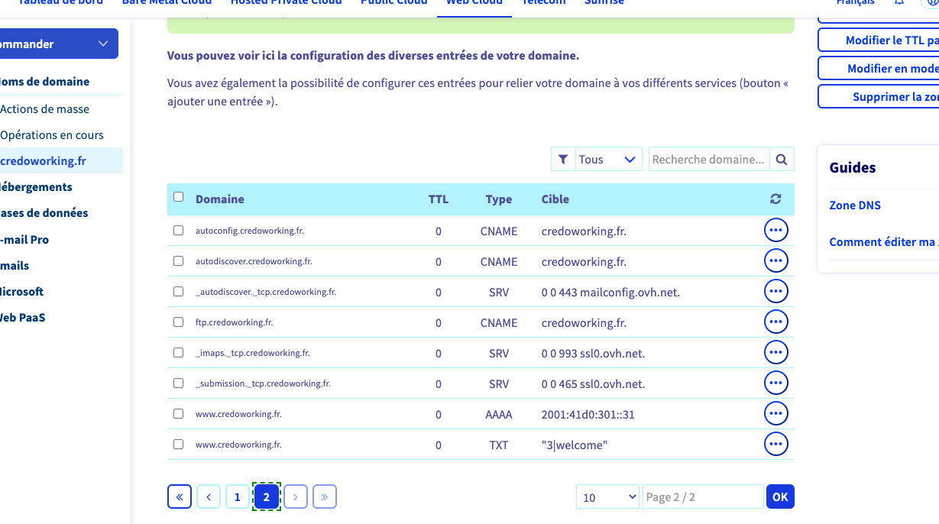Open actions menu for the AAAA record row
This screenshot has width=939, height=524.
[x=776, y=414]
